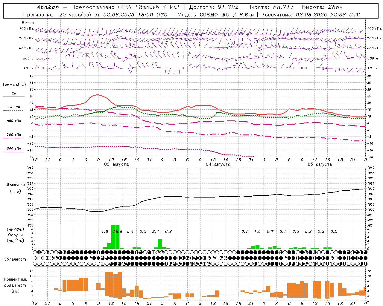Click the "Высота: 255м" elevation text
Viewport: 383px width, 306px height.
[322, 7]
